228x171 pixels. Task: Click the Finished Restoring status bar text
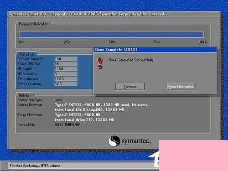coord(35,166)
